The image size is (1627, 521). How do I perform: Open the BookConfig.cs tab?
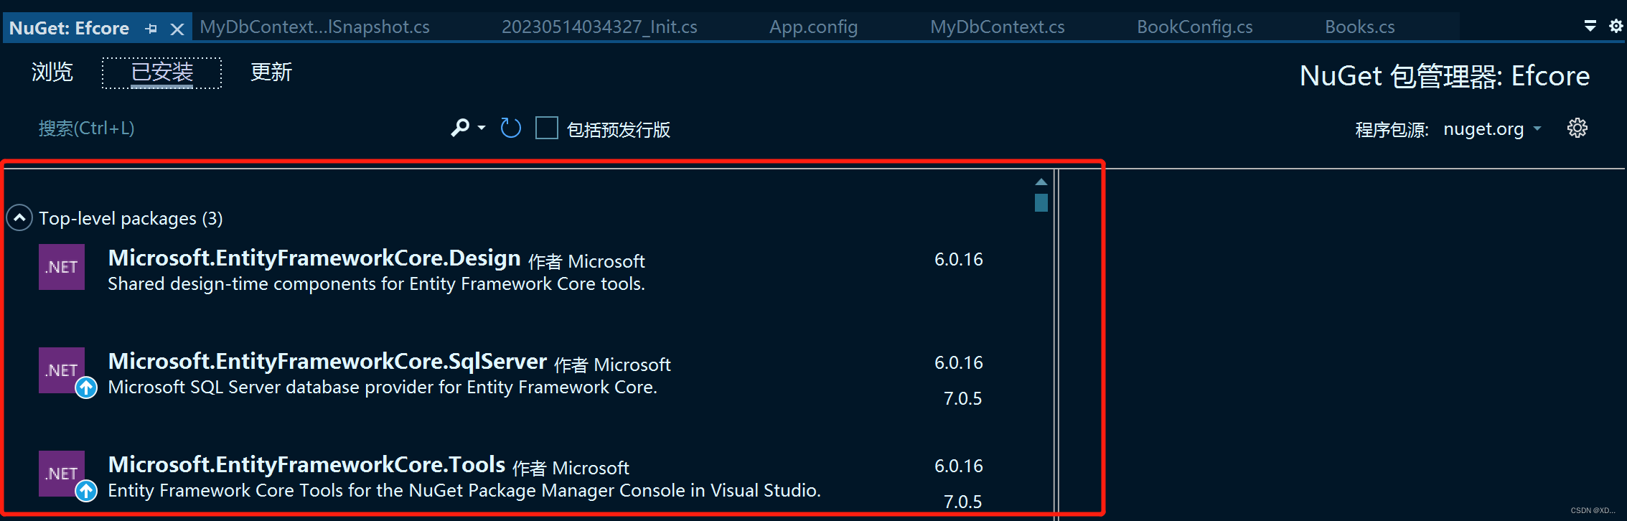(1194, 27)
